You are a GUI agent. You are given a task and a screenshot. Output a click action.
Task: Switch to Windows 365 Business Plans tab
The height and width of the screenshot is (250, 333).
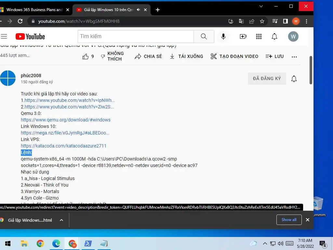(x=34, y=10)
